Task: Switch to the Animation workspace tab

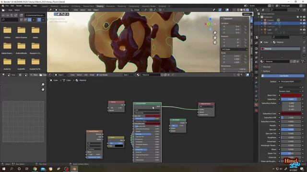Action: (x=110, y=6)
